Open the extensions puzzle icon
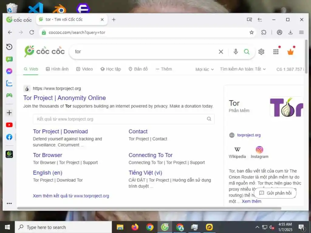The image size is (311, 233). coord(264,32)
